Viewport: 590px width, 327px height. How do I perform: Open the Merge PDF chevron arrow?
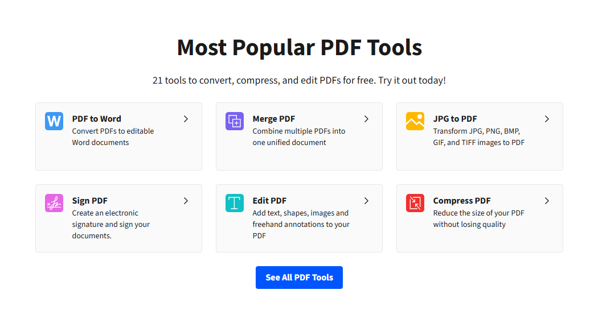click(x=367, y=119)
